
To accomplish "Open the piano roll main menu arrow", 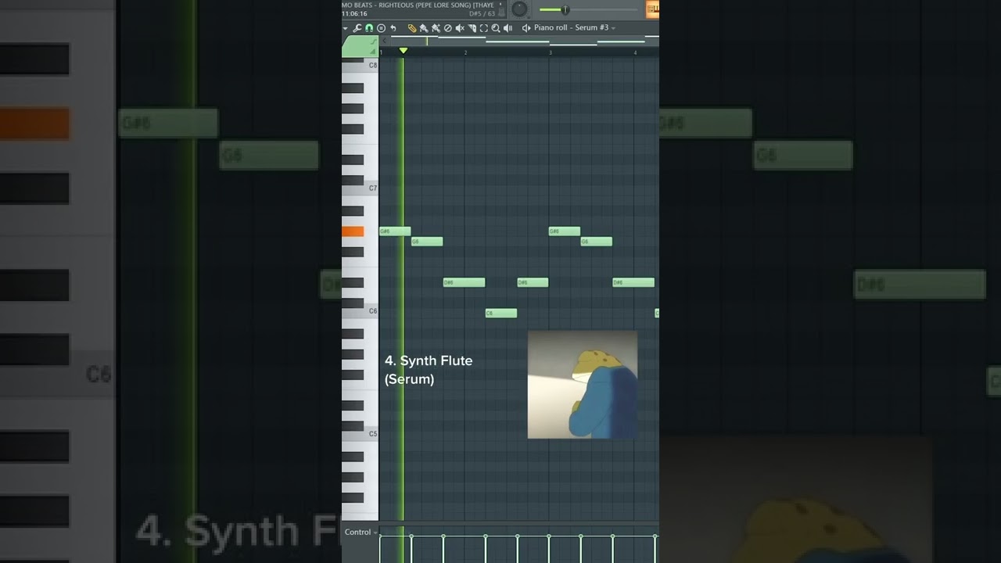I will (x=346, y=28).
